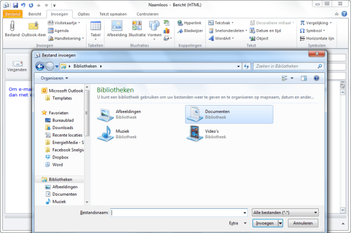Open the Handtekening signature dropdown
The height and width of the screenshot is (233, 351).
point(66,38)
